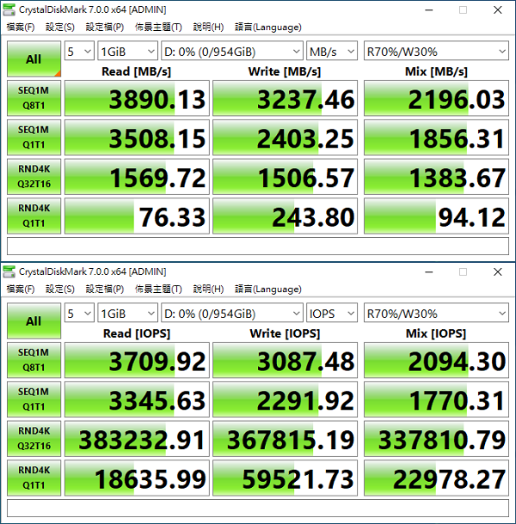Click mix result 2196.03 in top window

coord(436,98)
